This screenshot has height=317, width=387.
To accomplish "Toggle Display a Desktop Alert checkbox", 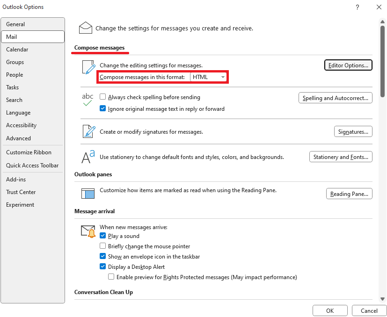I will [102, 266].
